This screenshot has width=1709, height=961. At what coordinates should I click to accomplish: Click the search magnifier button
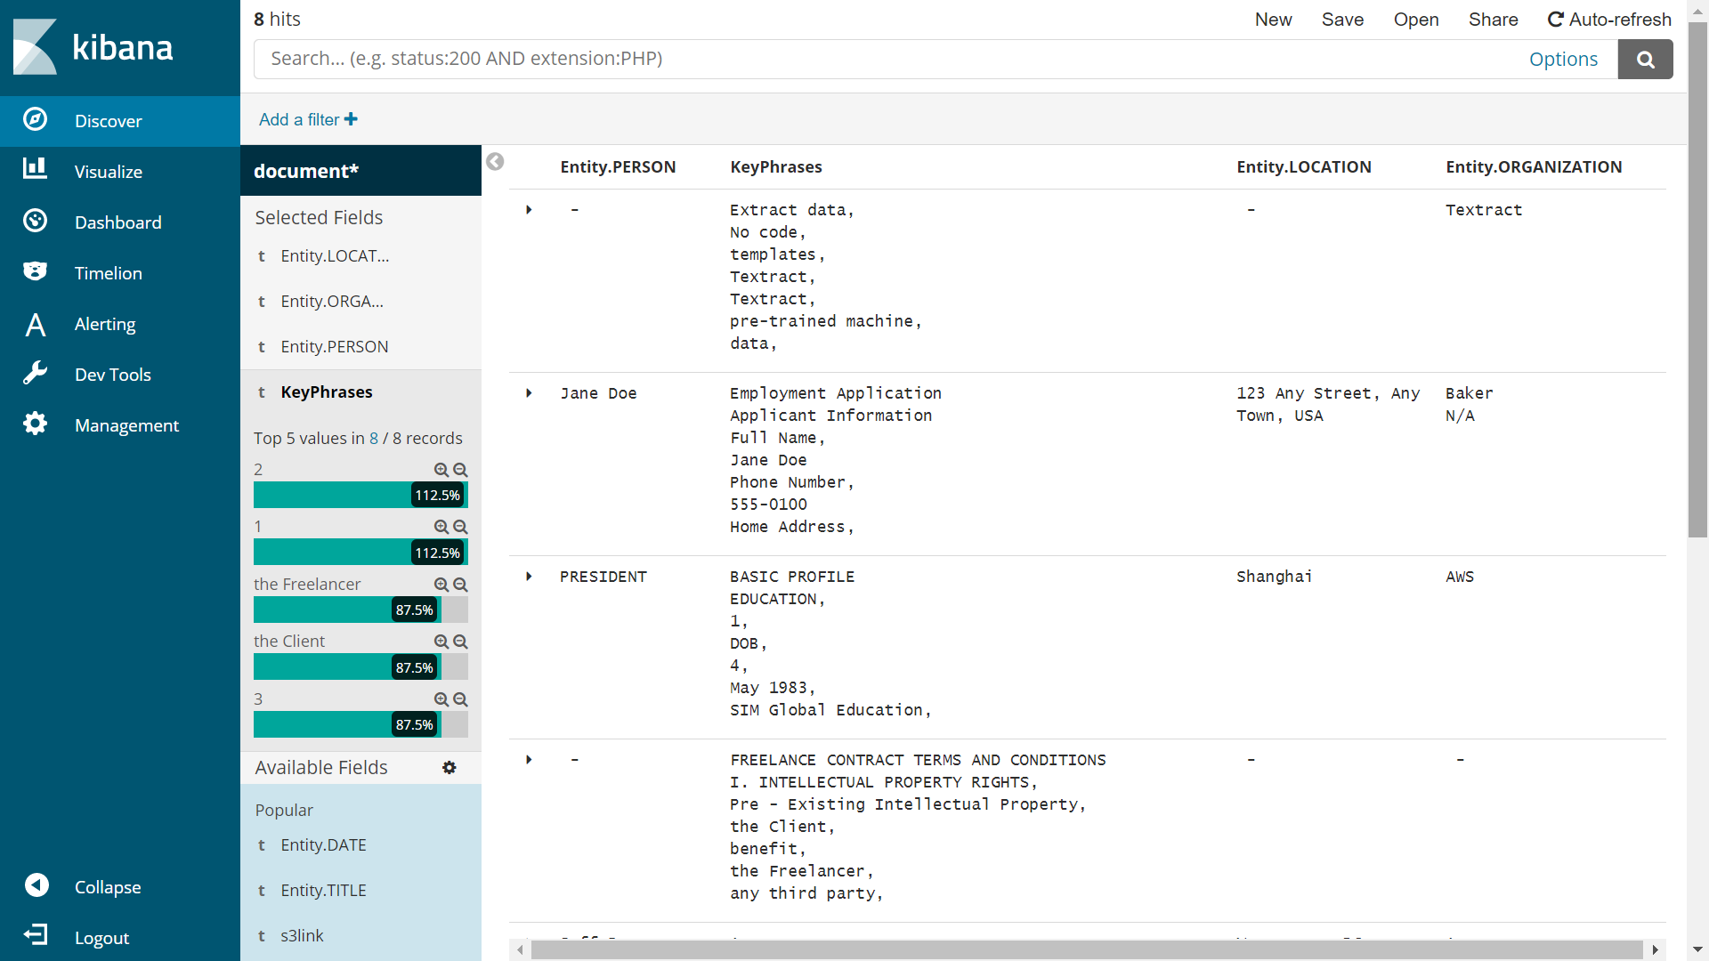pyautogui.click(x=1645, y=60)
